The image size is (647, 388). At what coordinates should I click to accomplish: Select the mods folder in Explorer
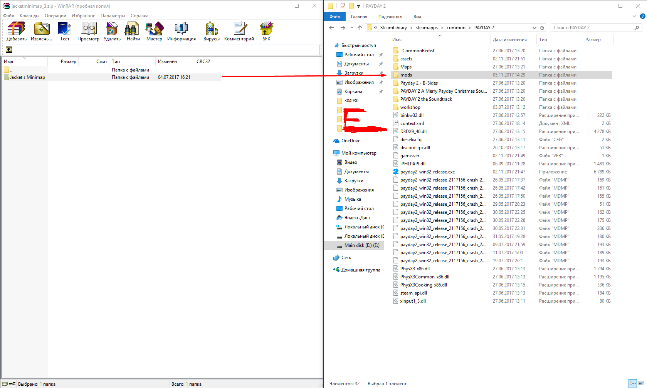(502, 75)
